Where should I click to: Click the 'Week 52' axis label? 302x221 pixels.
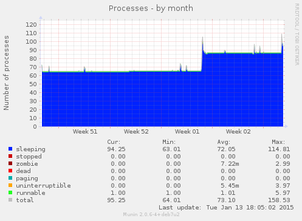tap(136, 132)
